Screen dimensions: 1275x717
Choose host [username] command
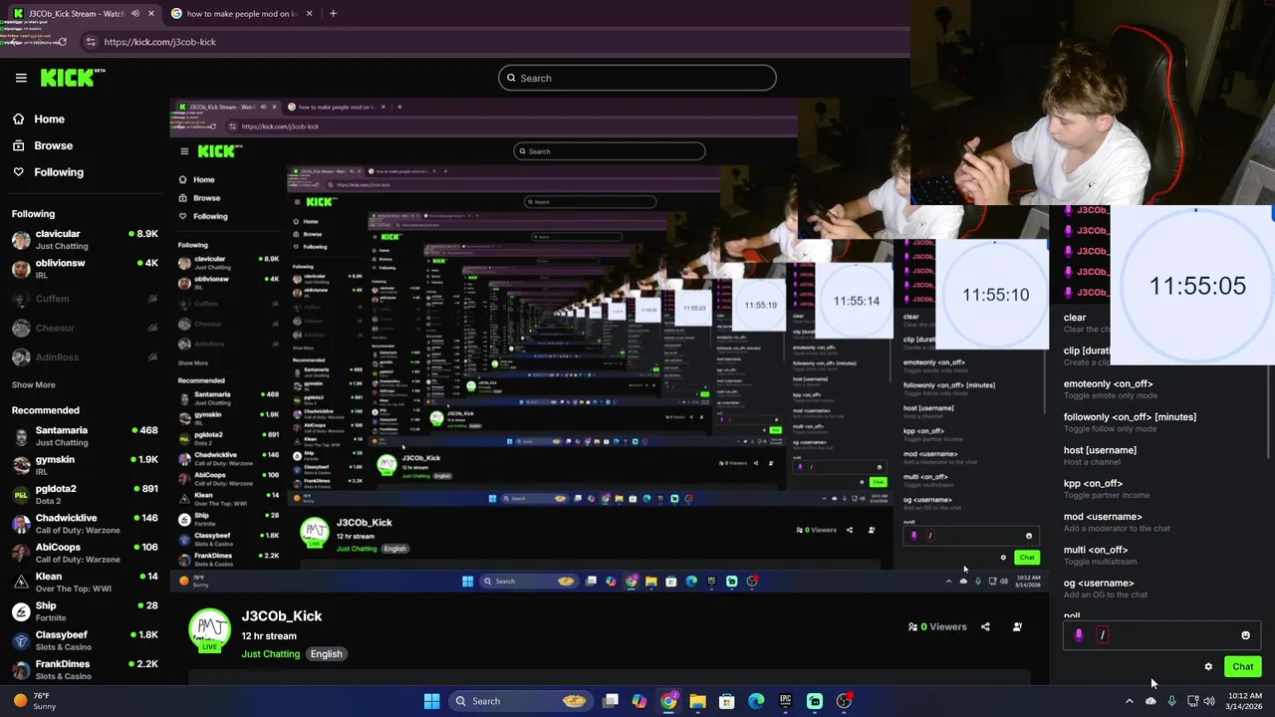(x=1160, y=455)
